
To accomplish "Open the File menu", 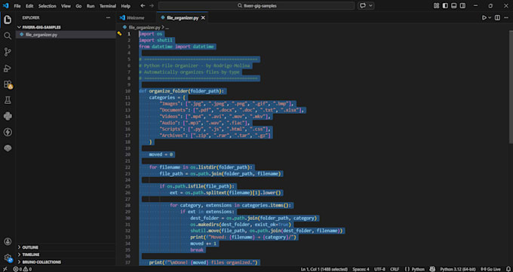I will [x=17, y=6].
